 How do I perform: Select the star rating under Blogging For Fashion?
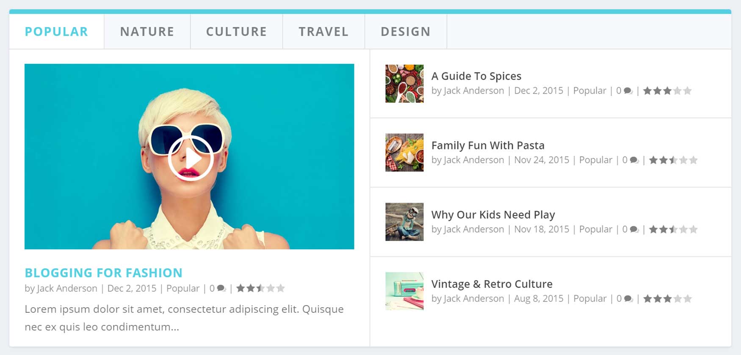pos(260,288)
